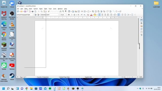
Task: Click the yellow Highlighting Color swatch button
Action: [x=95, y=15]
